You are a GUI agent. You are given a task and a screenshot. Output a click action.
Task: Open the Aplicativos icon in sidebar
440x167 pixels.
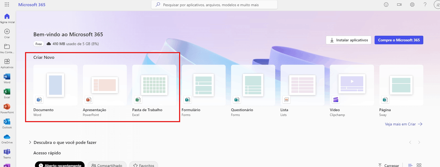point(7,61)
